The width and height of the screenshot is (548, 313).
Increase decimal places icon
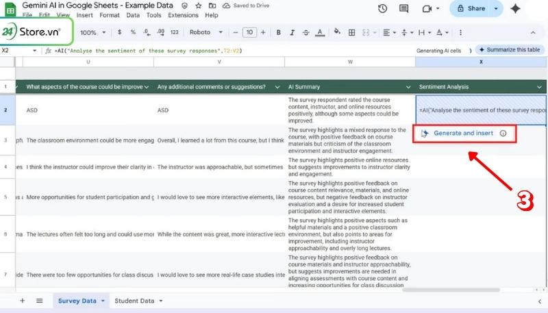tap(160, 32)
